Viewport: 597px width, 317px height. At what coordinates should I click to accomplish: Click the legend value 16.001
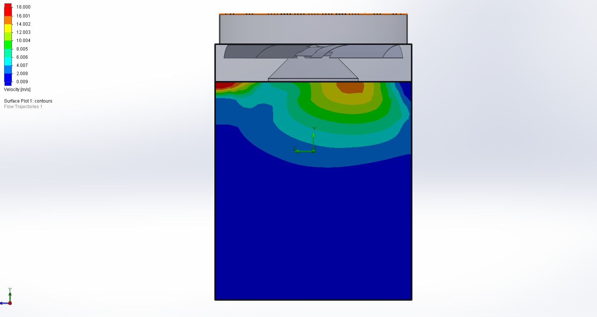coord(23,16)
